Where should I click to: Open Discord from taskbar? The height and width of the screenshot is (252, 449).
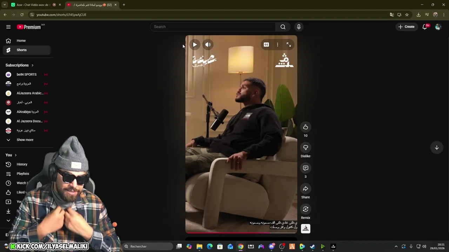272,246
